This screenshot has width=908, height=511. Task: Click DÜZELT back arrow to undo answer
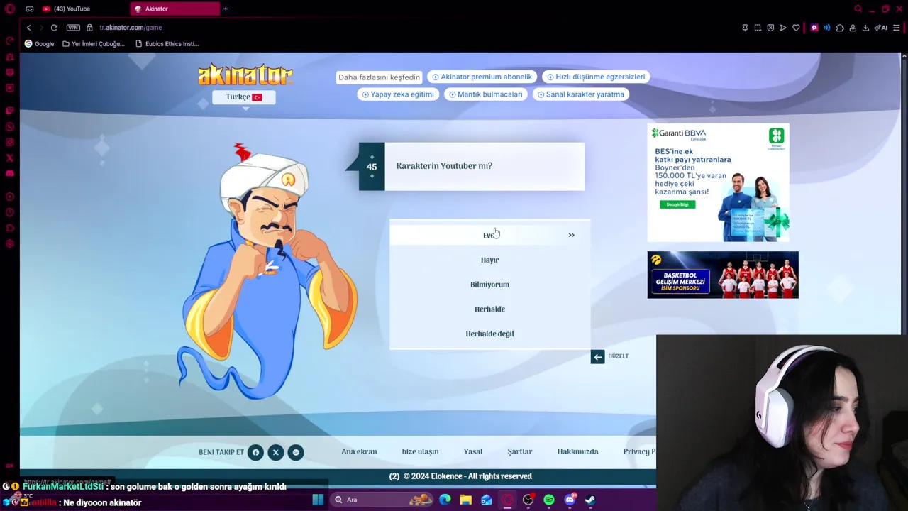click(598, 356)
